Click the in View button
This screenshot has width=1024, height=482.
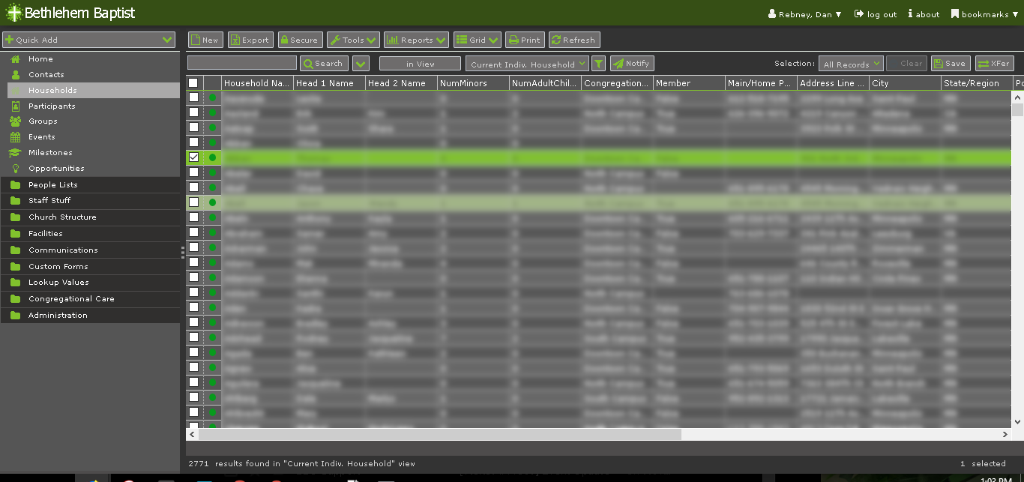420,64
